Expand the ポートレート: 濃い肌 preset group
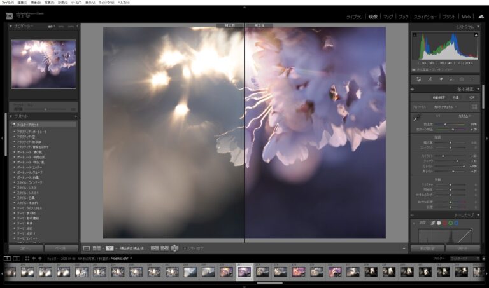The width and height of the screenshot is (489, 288). [15, 152]
